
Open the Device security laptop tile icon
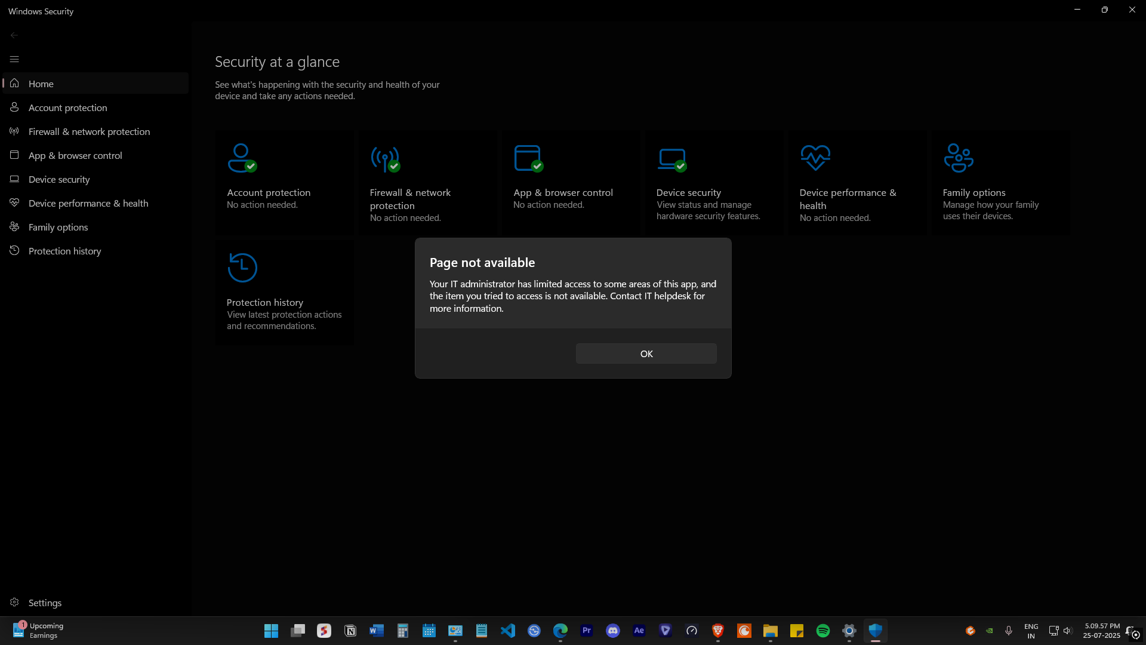coord(671,159)
